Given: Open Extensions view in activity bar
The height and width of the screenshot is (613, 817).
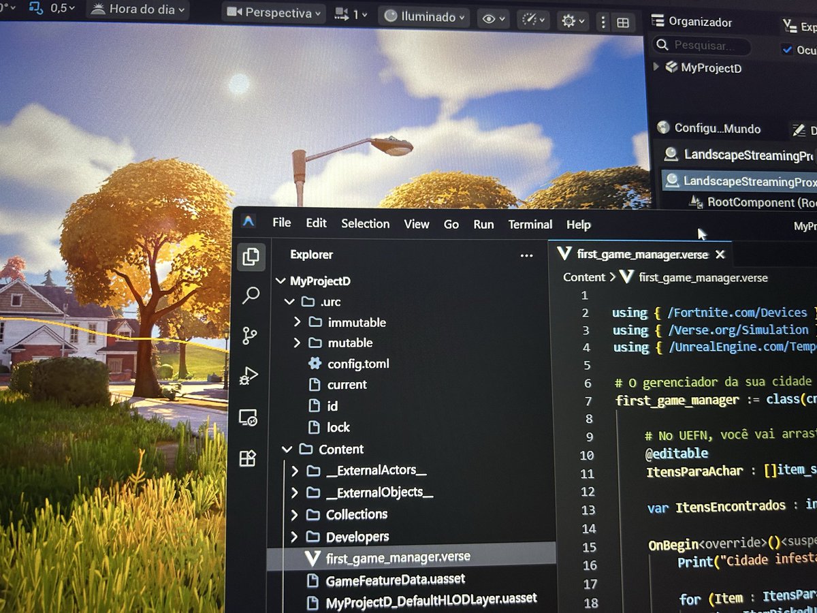Looking at the screenshot, I should [247, 458].
